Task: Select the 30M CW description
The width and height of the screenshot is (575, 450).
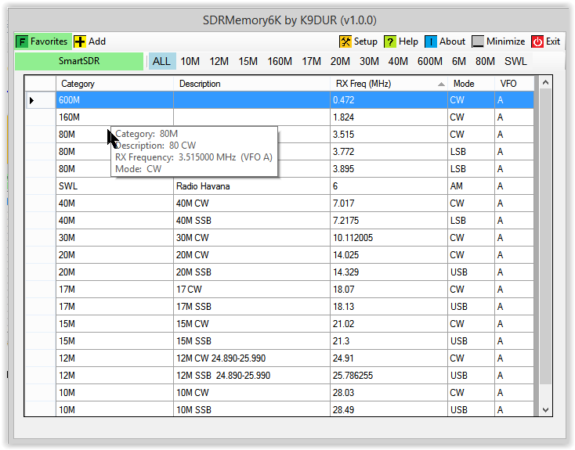Action: (x=251, y=238)
